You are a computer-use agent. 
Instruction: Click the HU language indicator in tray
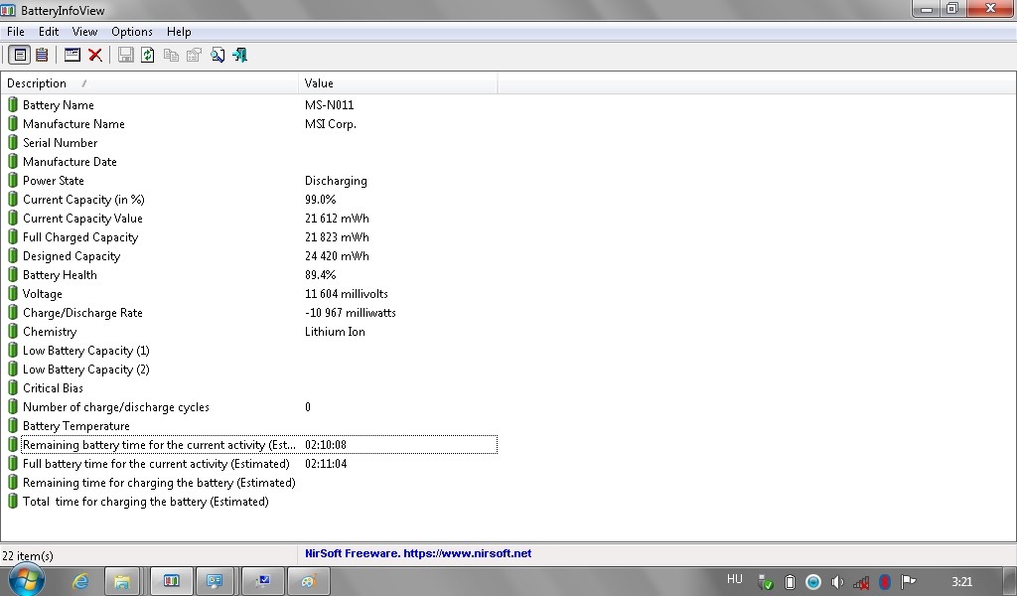pyautogui.click(x=734, y=579)
